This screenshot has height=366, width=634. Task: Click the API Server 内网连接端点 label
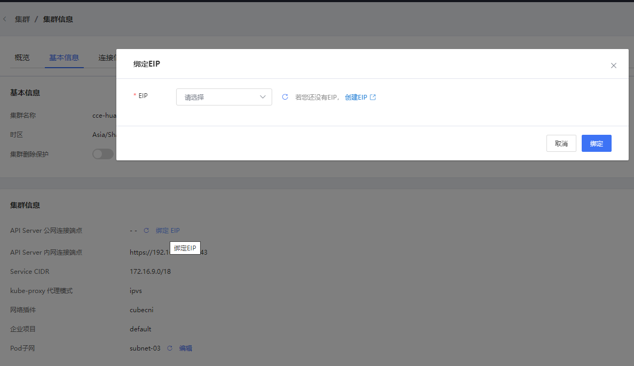[x=46, y=252]
